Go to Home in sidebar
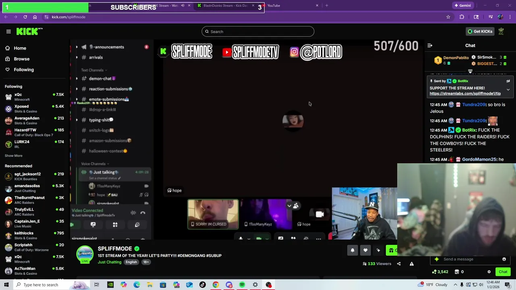The width and height of the screenshot is (516, 290). coord(20,48)
